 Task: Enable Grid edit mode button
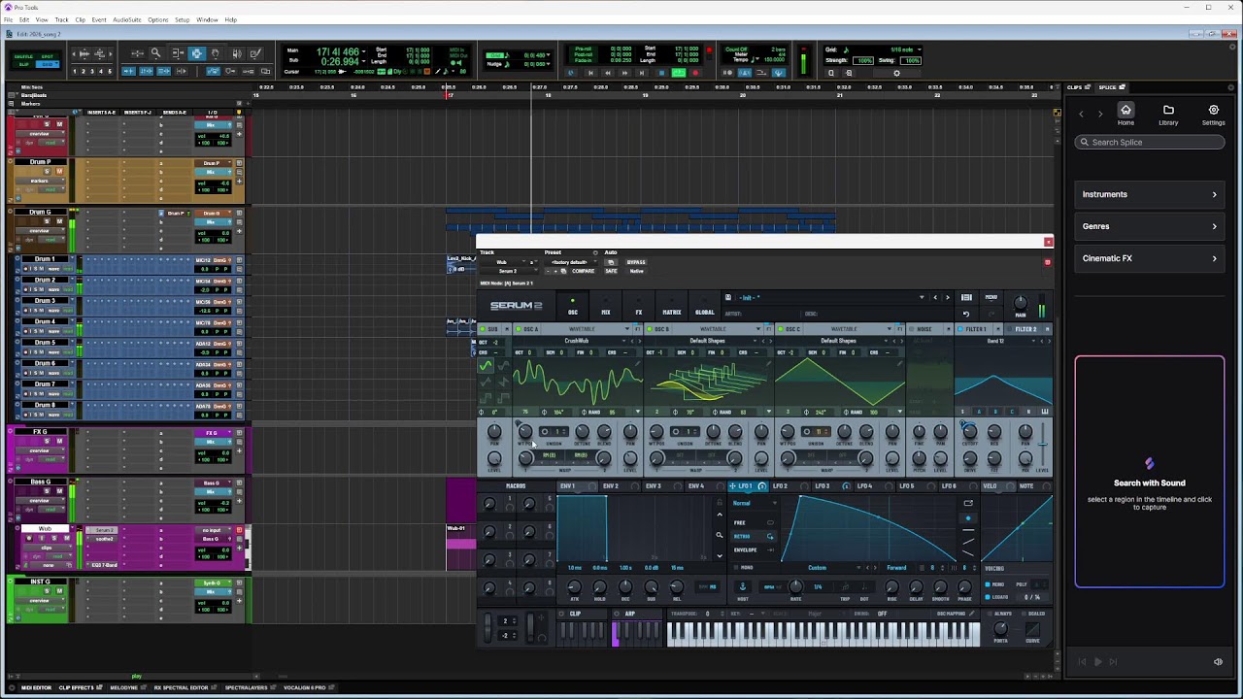(x=50, y=66)
